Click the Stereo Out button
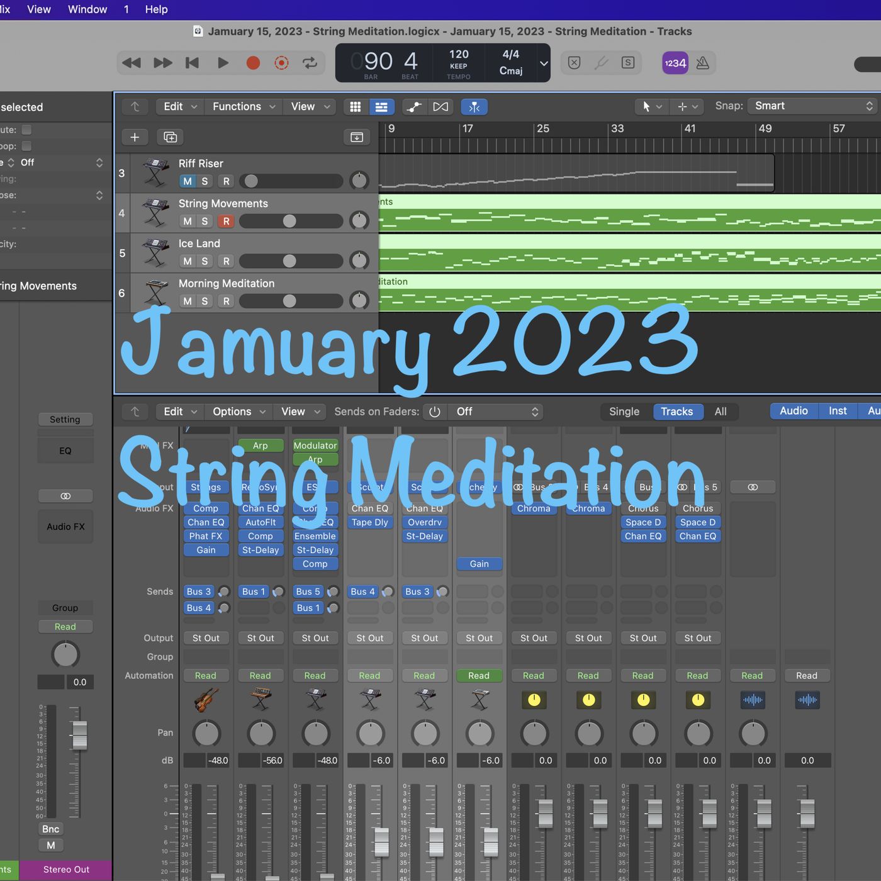The height and width of the screenshot is (881, 881). point(66,870)
